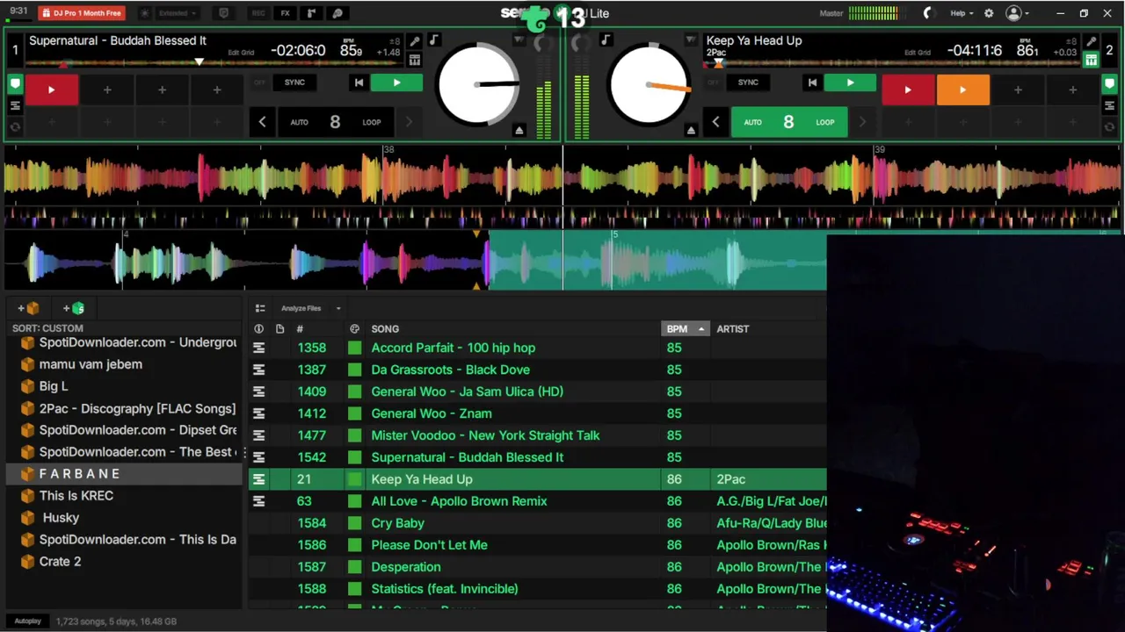Halve loop size on deck 2
Image resolution: width=1125 pixels, height=632 pixels.
pyautogui.click(x=715, y=122)
